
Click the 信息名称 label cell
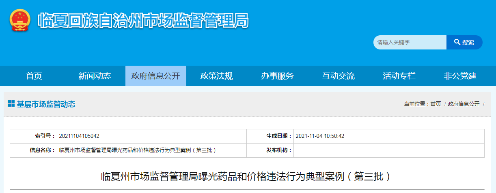coord(34,150)
